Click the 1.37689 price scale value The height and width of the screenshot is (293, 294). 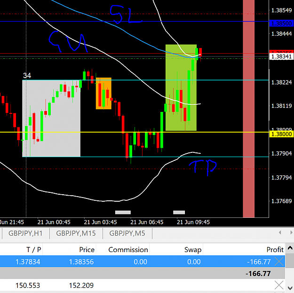pyautogui.click(x=282, y=201)
